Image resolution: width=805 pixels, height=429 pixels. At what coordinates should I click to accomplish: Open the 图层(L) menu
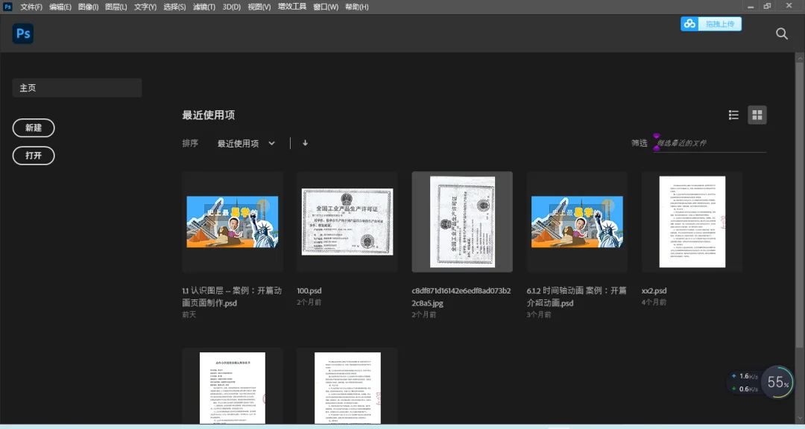(x=116, y=7)
